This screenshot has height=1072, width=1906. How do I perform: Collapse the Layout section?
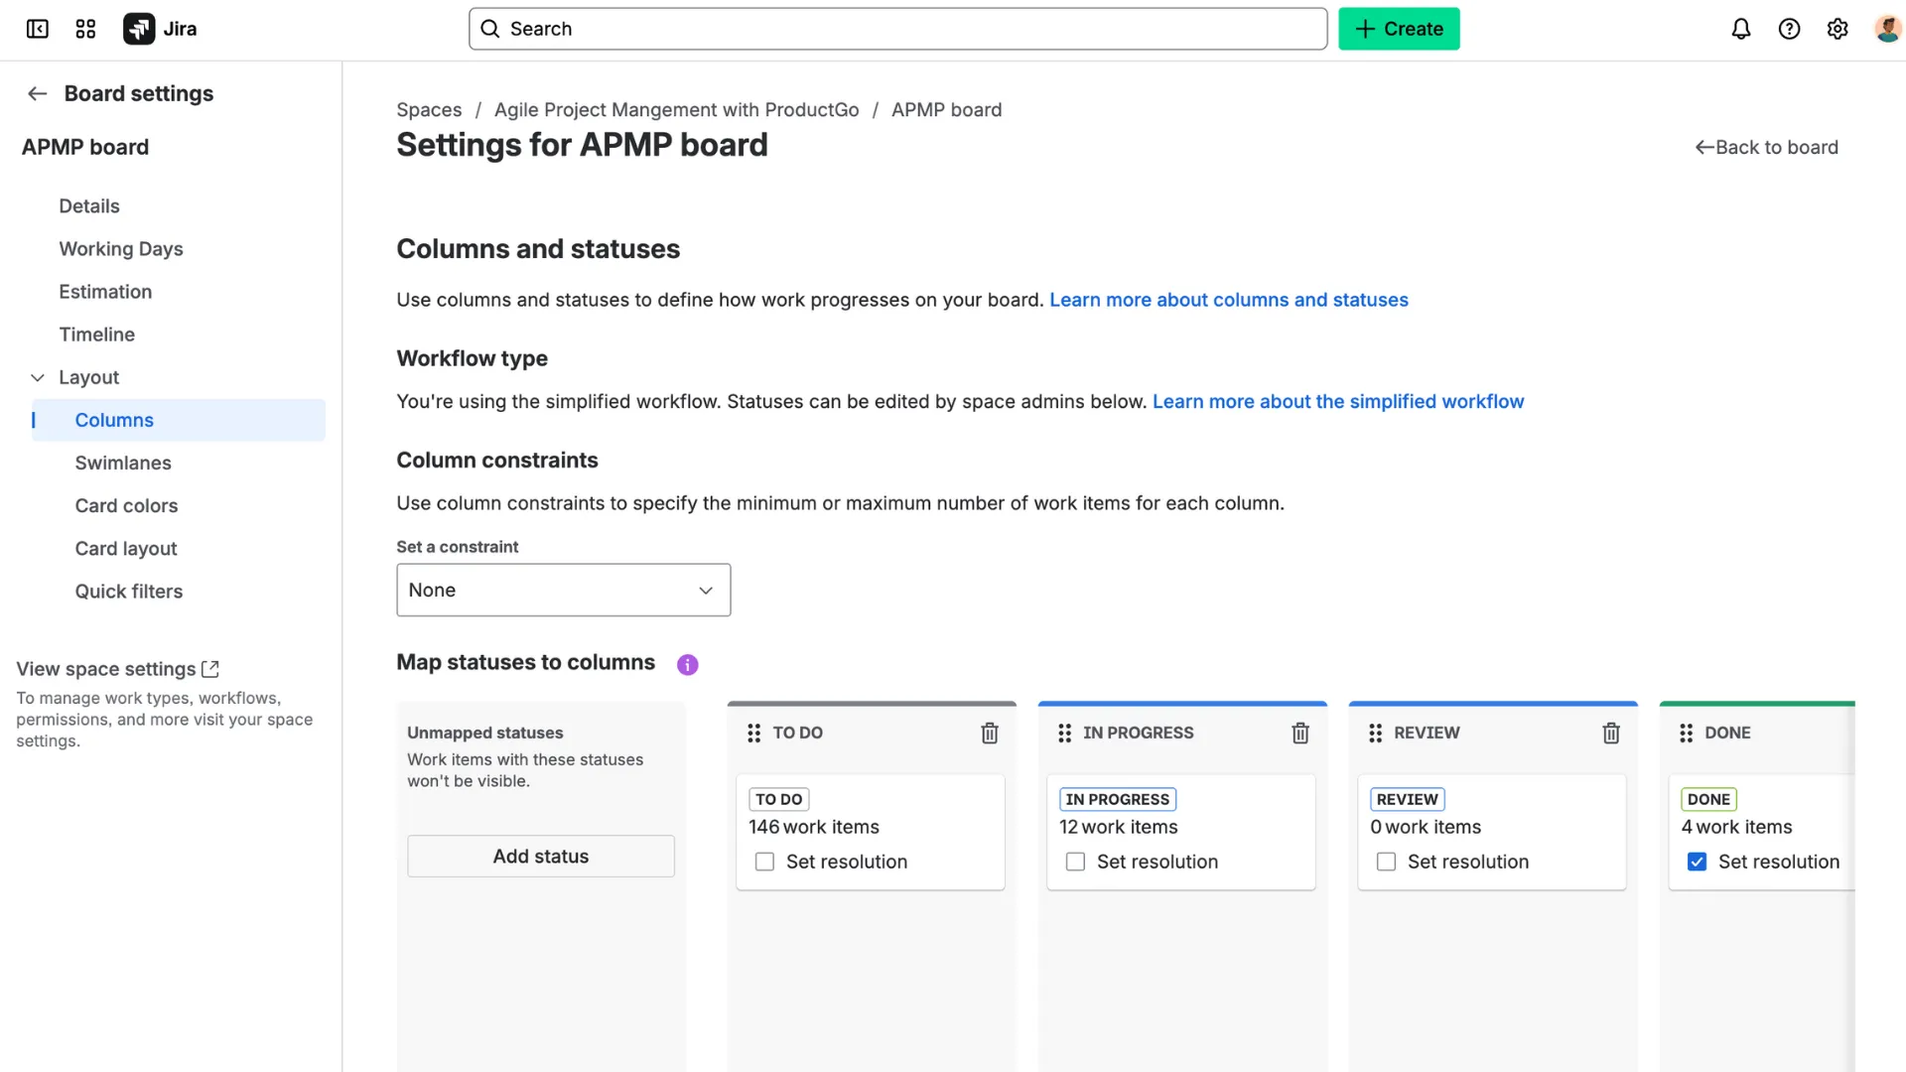[x=37, y=377]
